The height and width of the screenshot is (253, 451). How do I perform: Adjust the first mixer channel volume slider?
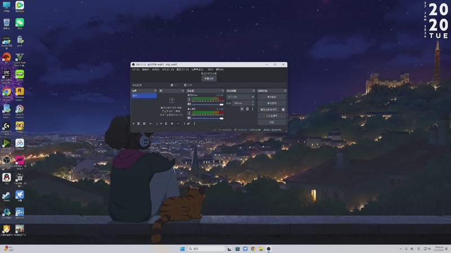click(x=207, y=105)
